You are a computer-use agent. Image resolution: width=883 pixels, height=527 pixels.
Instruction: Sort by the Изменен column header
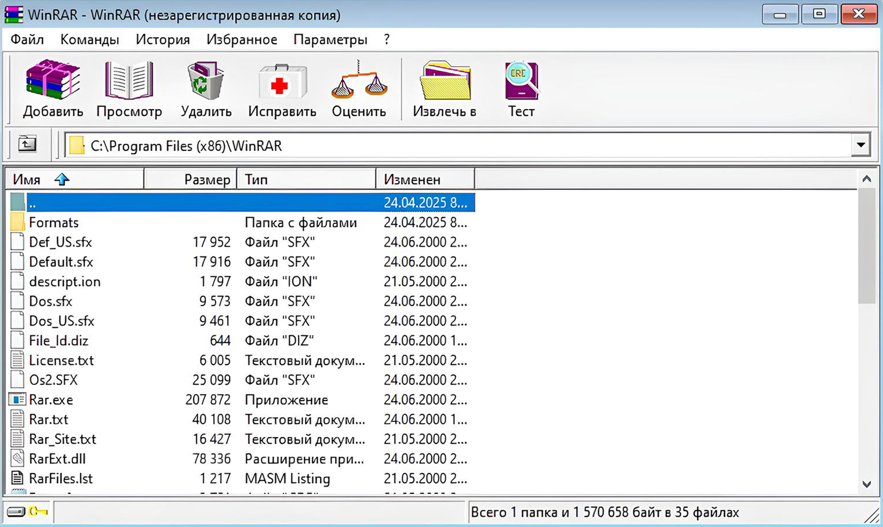pos(425,179)
